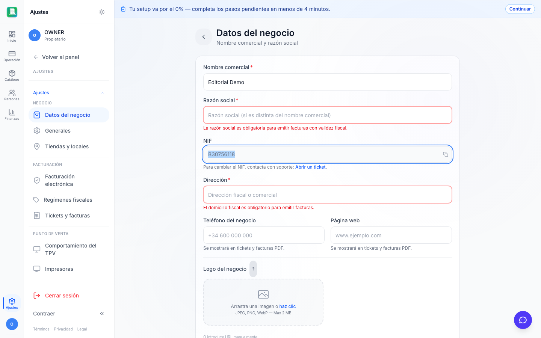Open Catálogo in the left rail
The image size is (541, 338).
[12, 75]
